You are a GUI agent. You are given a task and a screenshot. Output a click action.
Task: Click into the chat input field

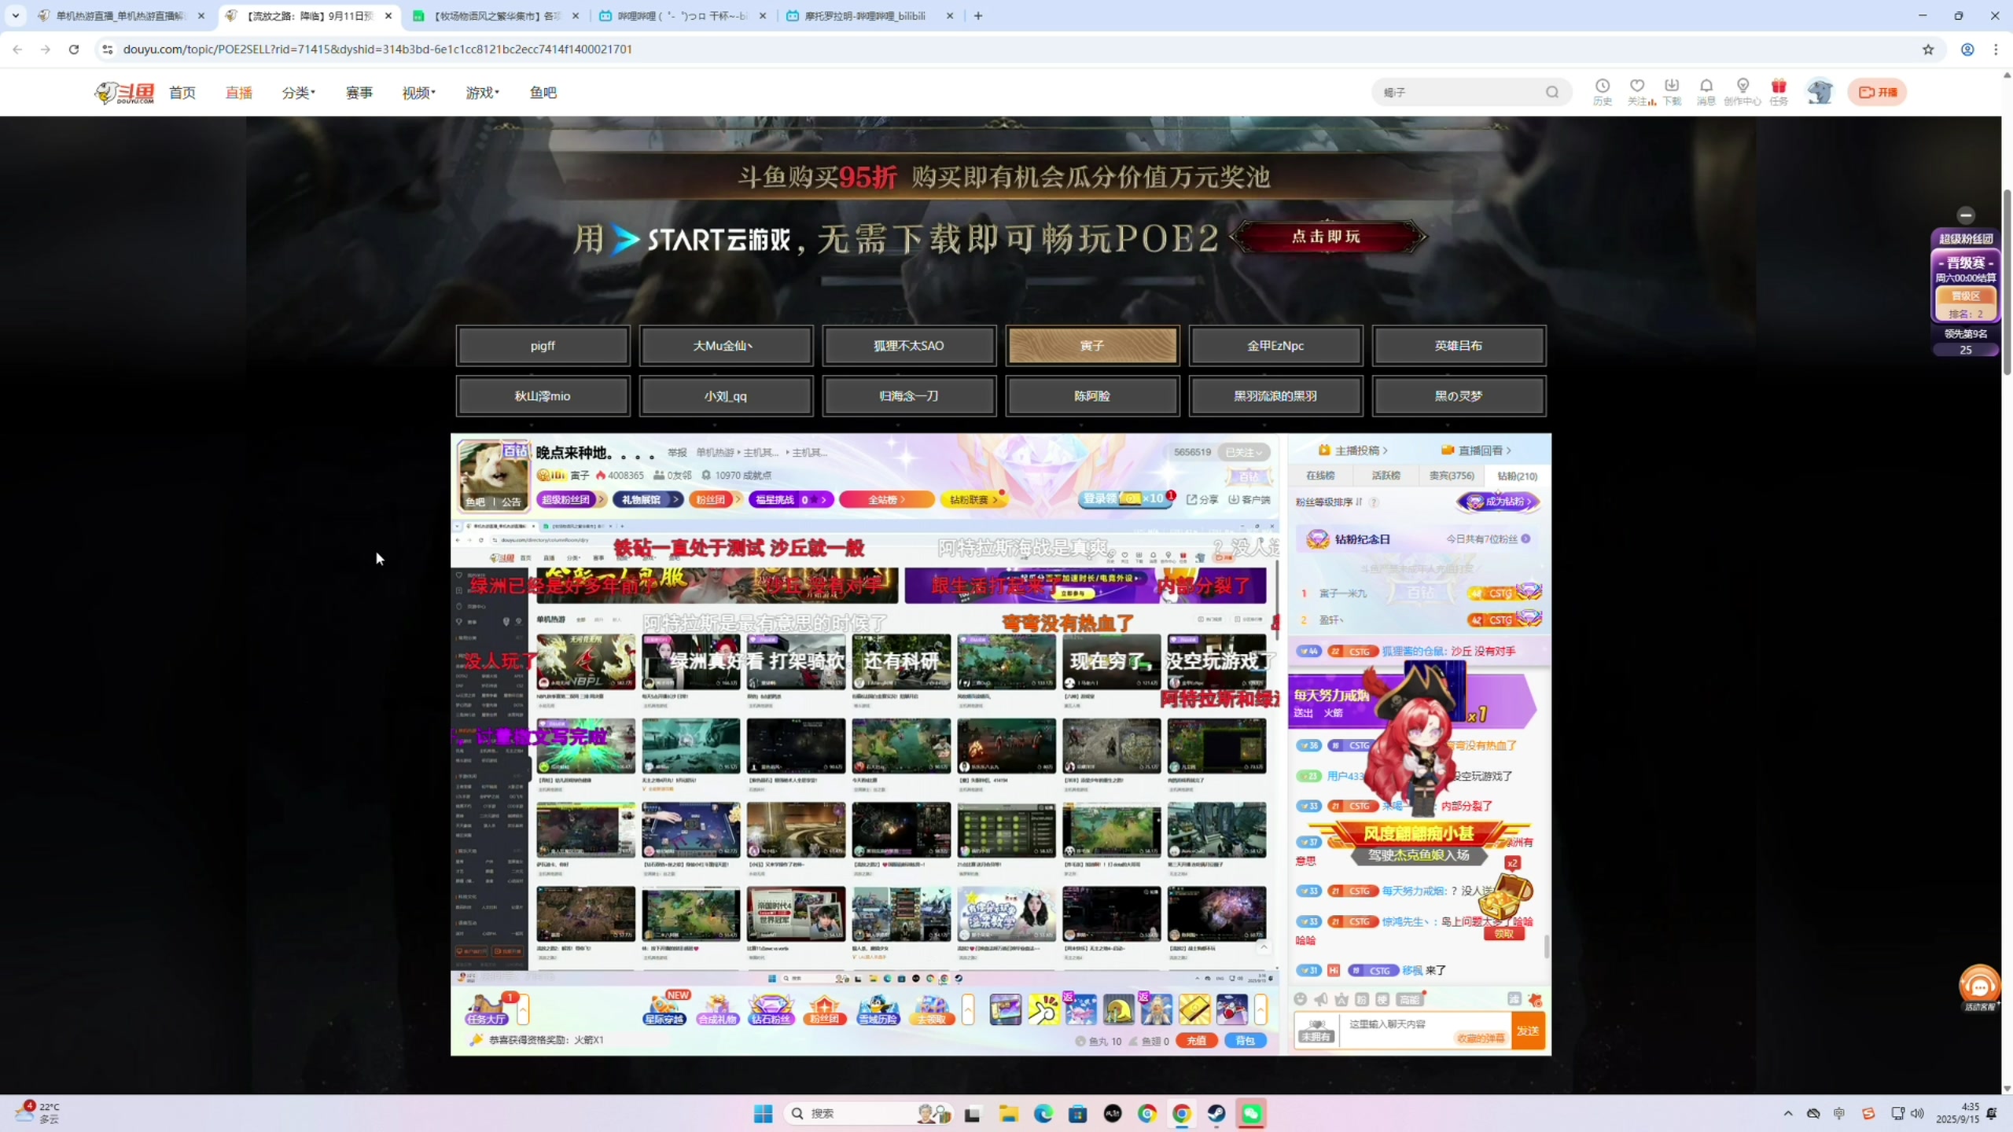click(x=1427, y=1031)
